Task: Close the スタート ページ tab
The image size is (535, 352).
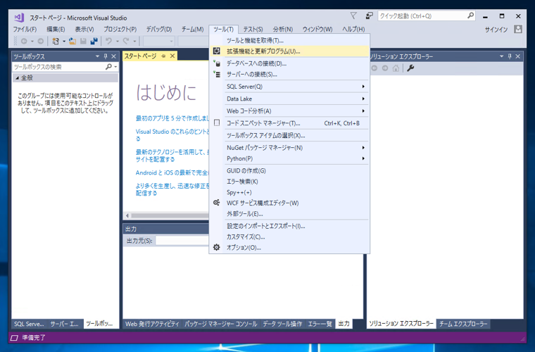Action: tap(172, 56)
